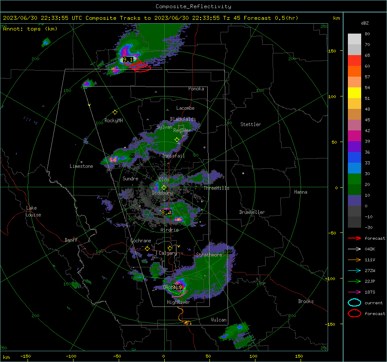
Task: Click the Ponoka city label
Action: click(196, 89)
